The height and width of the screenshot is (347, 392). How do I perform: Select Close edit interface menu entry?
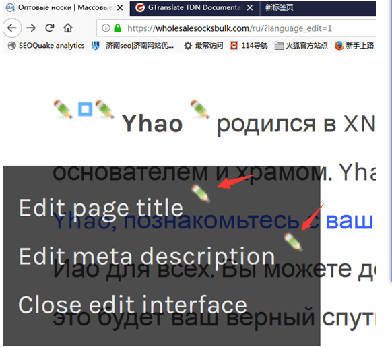(x=133, y=305)
